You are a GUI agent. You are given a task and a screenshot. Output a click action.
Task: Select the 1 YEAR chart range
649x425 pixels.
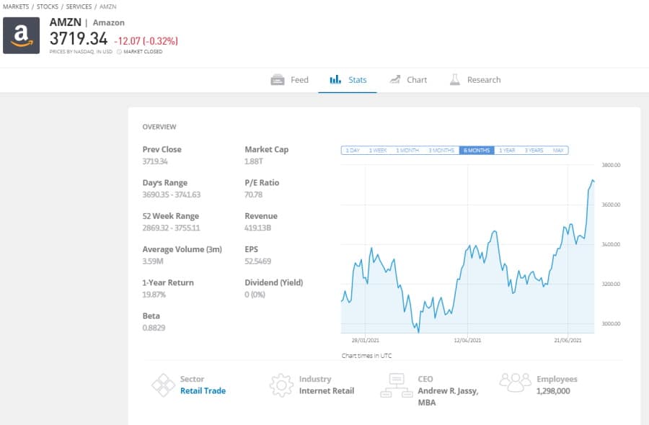(507, 151)
